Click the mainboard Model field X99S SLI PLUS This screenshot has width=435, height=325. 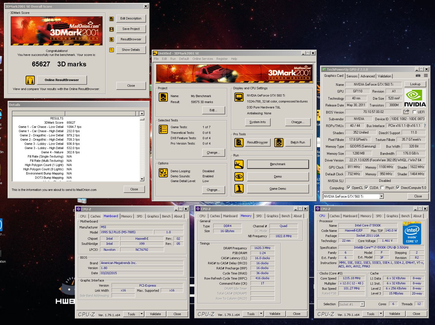pos(127,232)
